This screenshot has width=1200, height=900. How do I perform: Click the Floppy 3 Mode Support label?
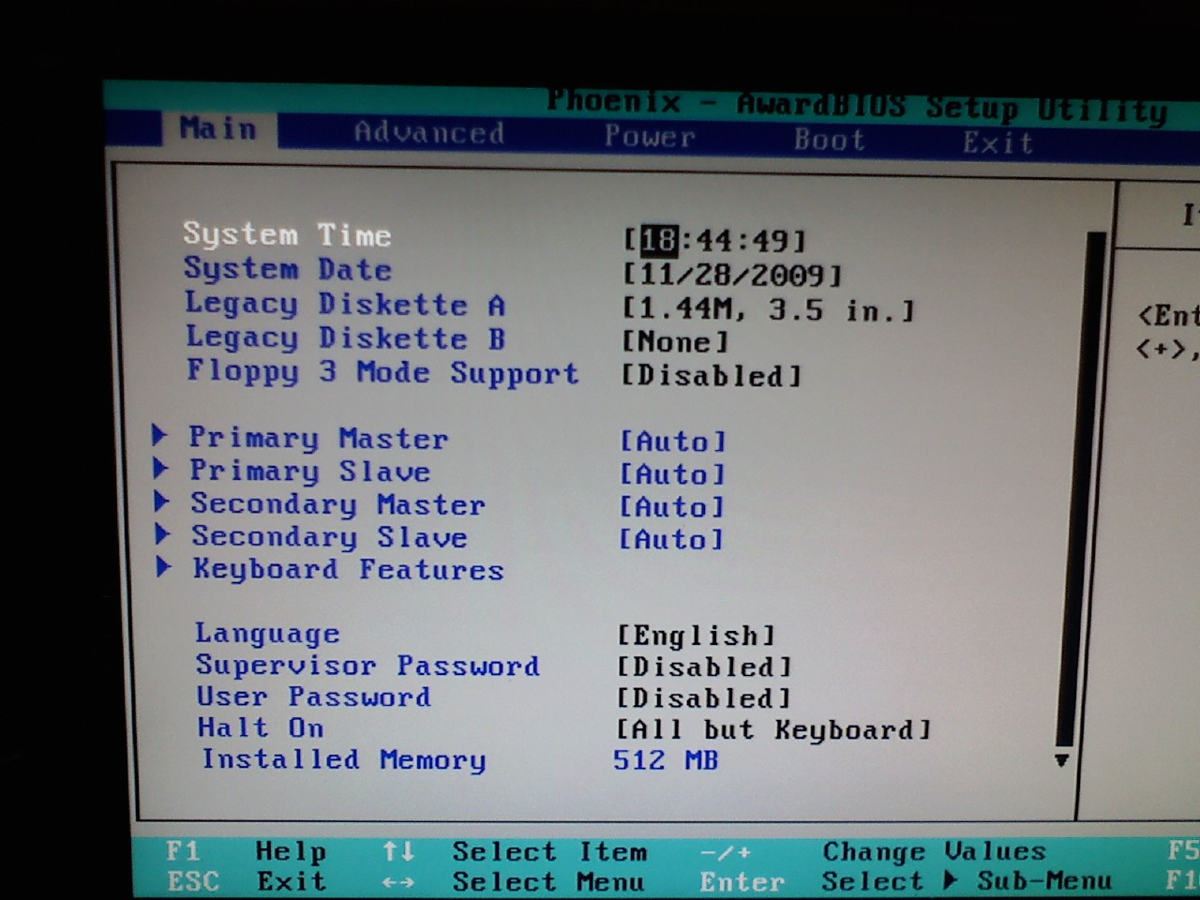(x=382, y=372)
